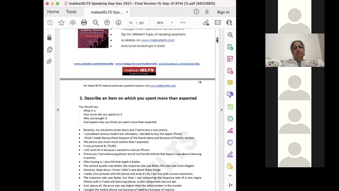
Task: Bookmark document with star icon
Action: click(61, 23)
